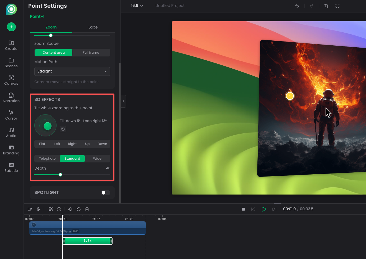Choose the Wide lens option

(x=97, y=159)
